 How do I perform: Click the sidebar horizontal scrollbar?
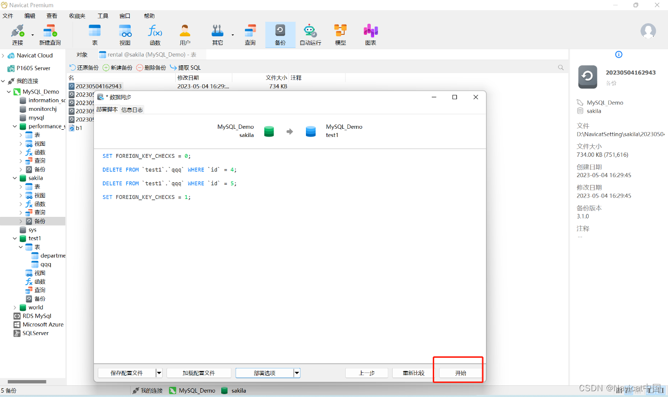(x=27, y=382)
